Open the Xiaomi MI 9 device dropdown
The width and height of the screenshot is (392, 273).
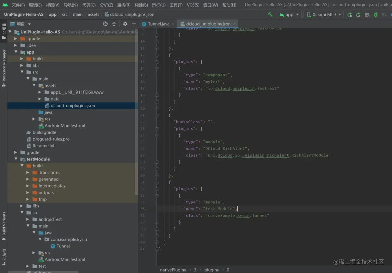pos(324,15)
